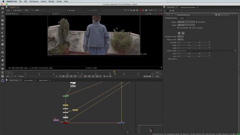
Task: Open the Draw nodes toolbar menu
Action: pos(3,12)
